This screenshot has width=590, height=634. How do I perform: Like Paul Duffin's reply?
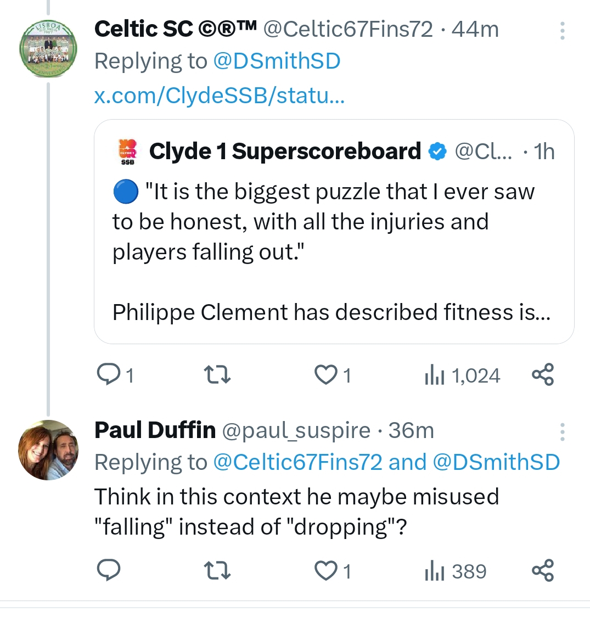[326, 571]
